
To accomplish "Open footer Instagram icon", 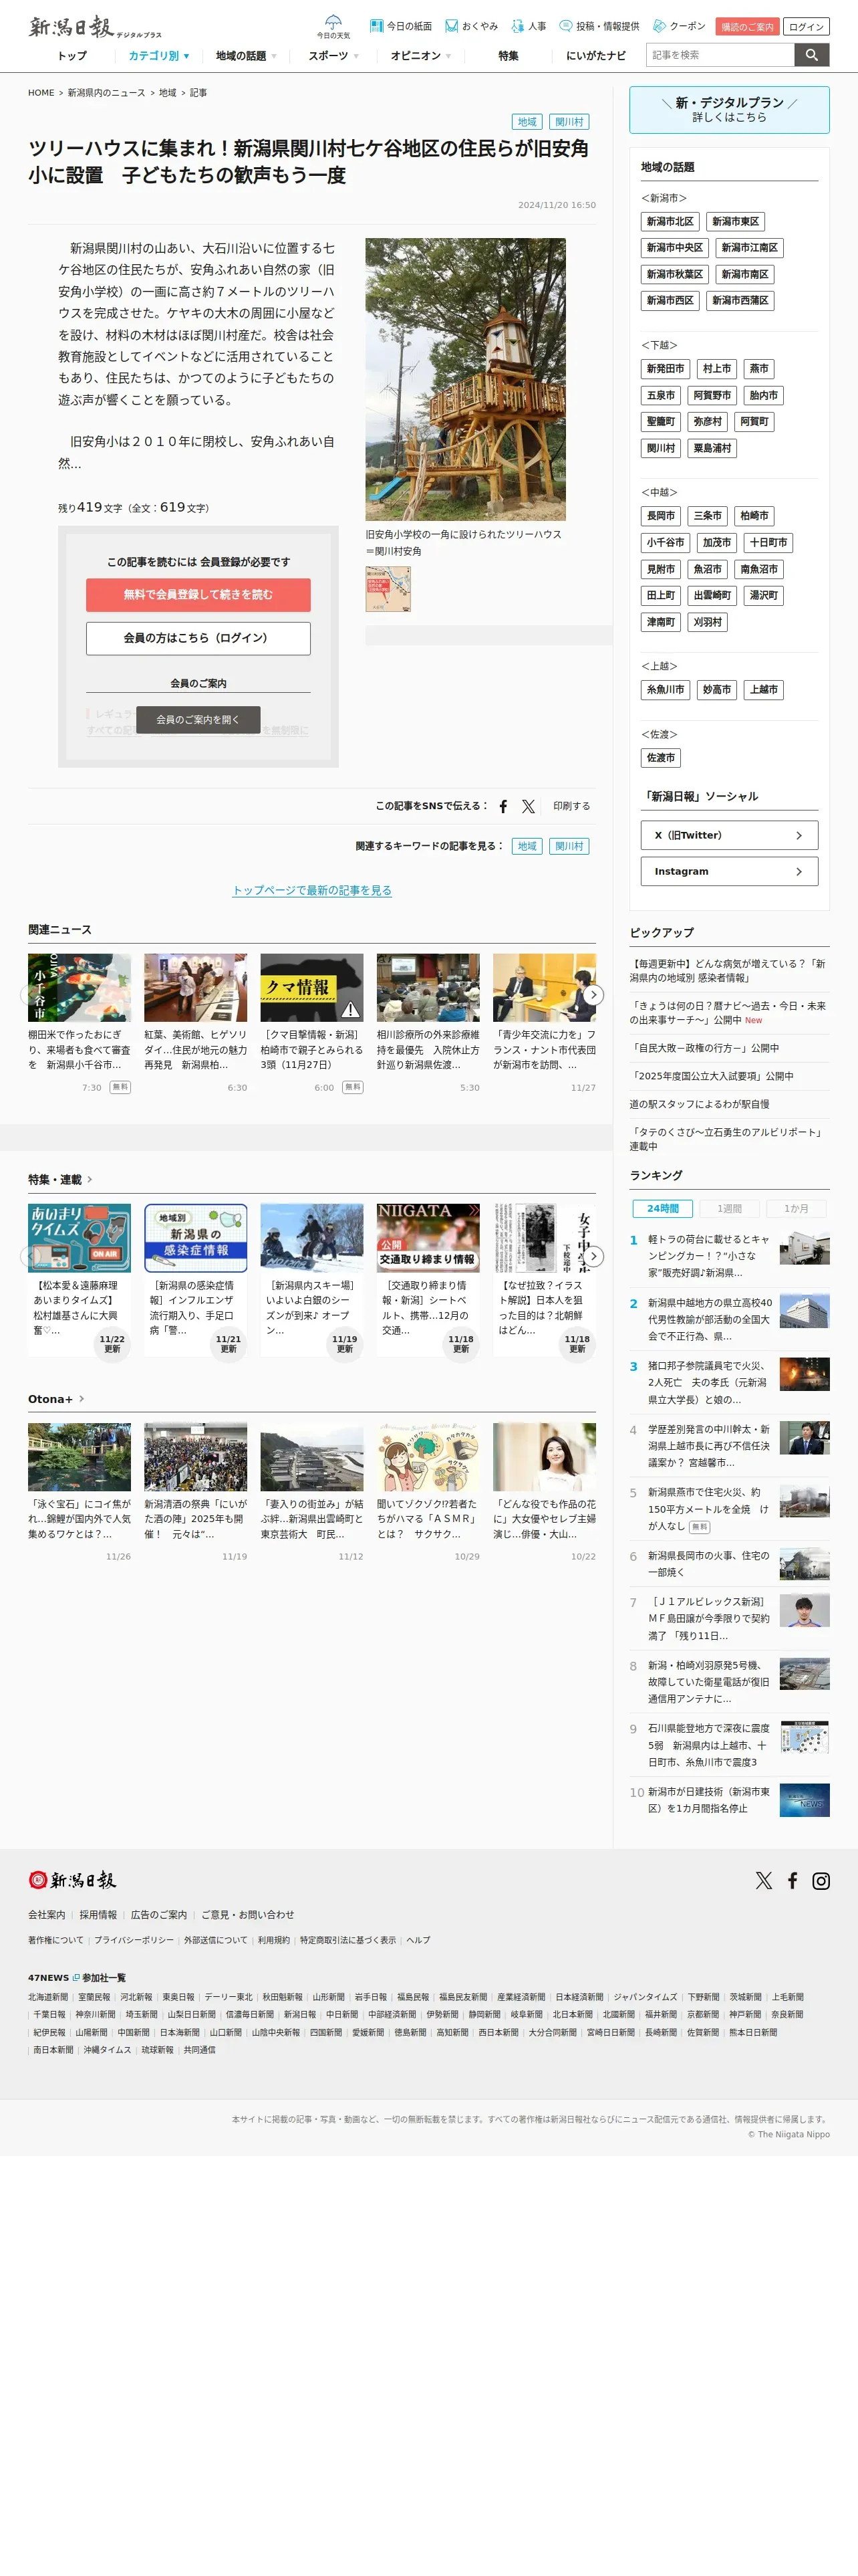I will [x=821, y=1880].
